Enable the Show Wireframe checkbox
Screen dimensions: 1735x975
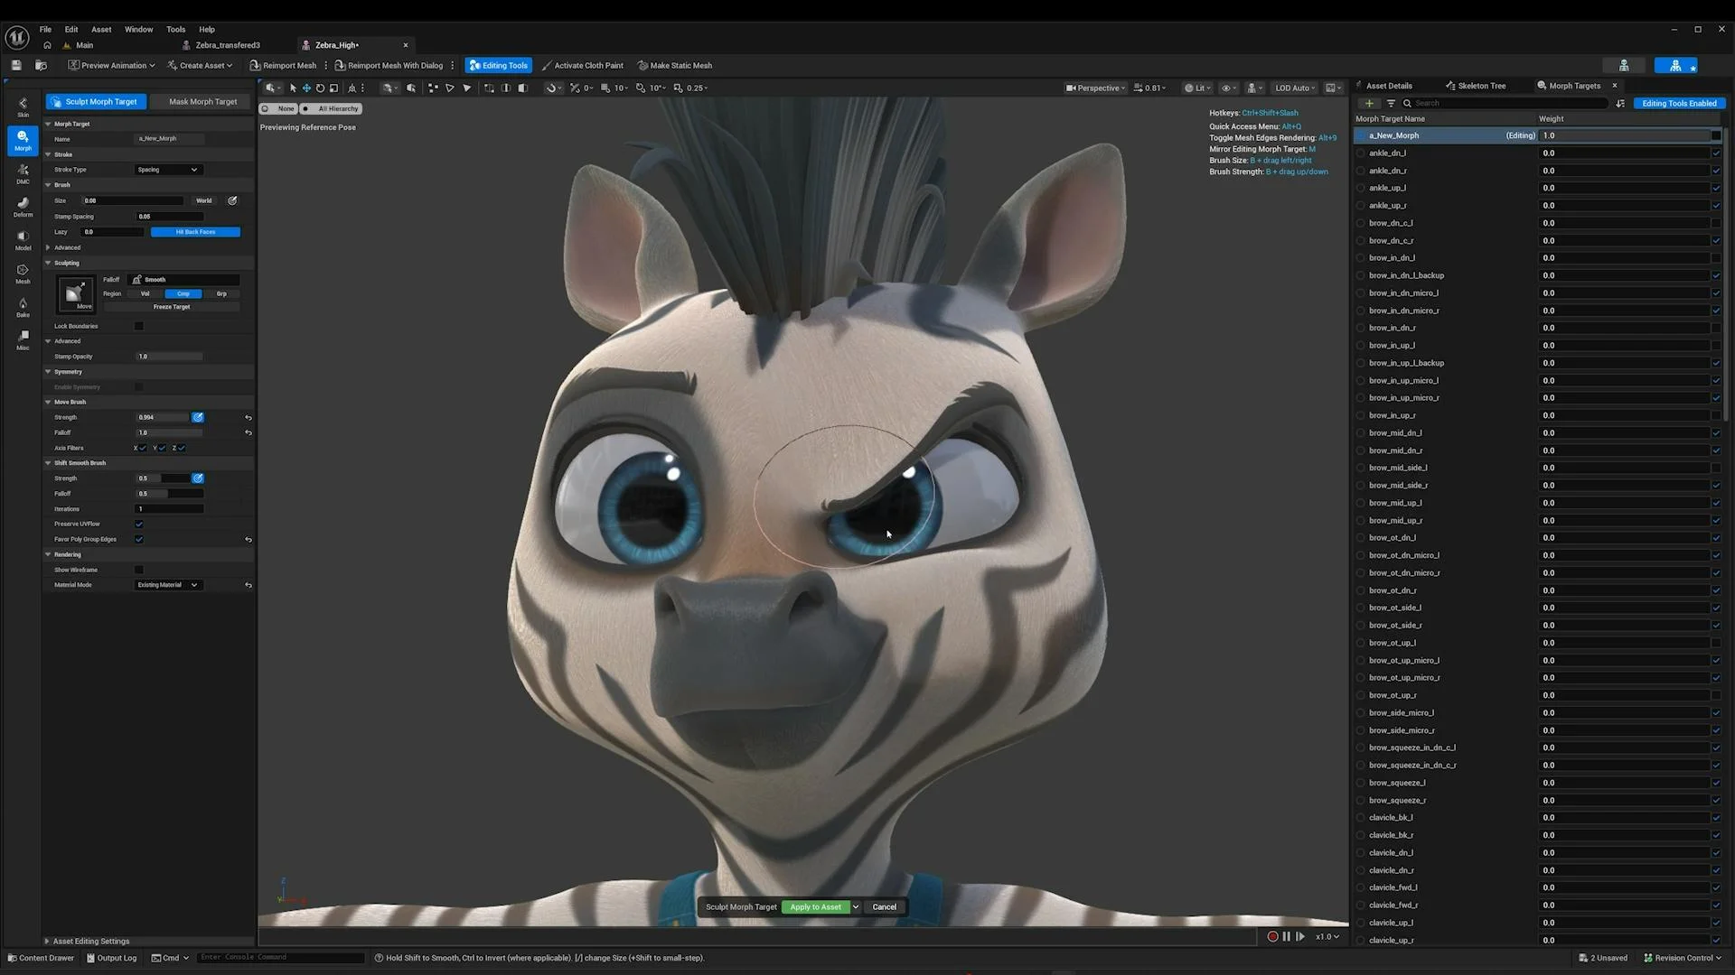pyautogui.click(x=139, y=570)
